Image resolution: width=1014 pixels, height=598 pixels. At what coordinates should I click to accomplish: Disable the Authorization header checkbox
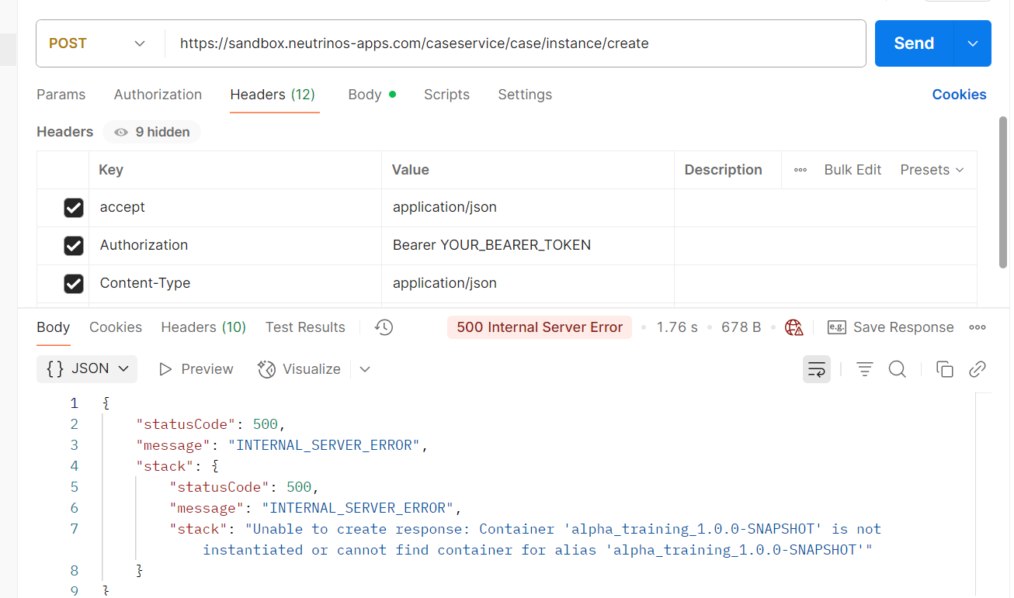tap(74, 246)
